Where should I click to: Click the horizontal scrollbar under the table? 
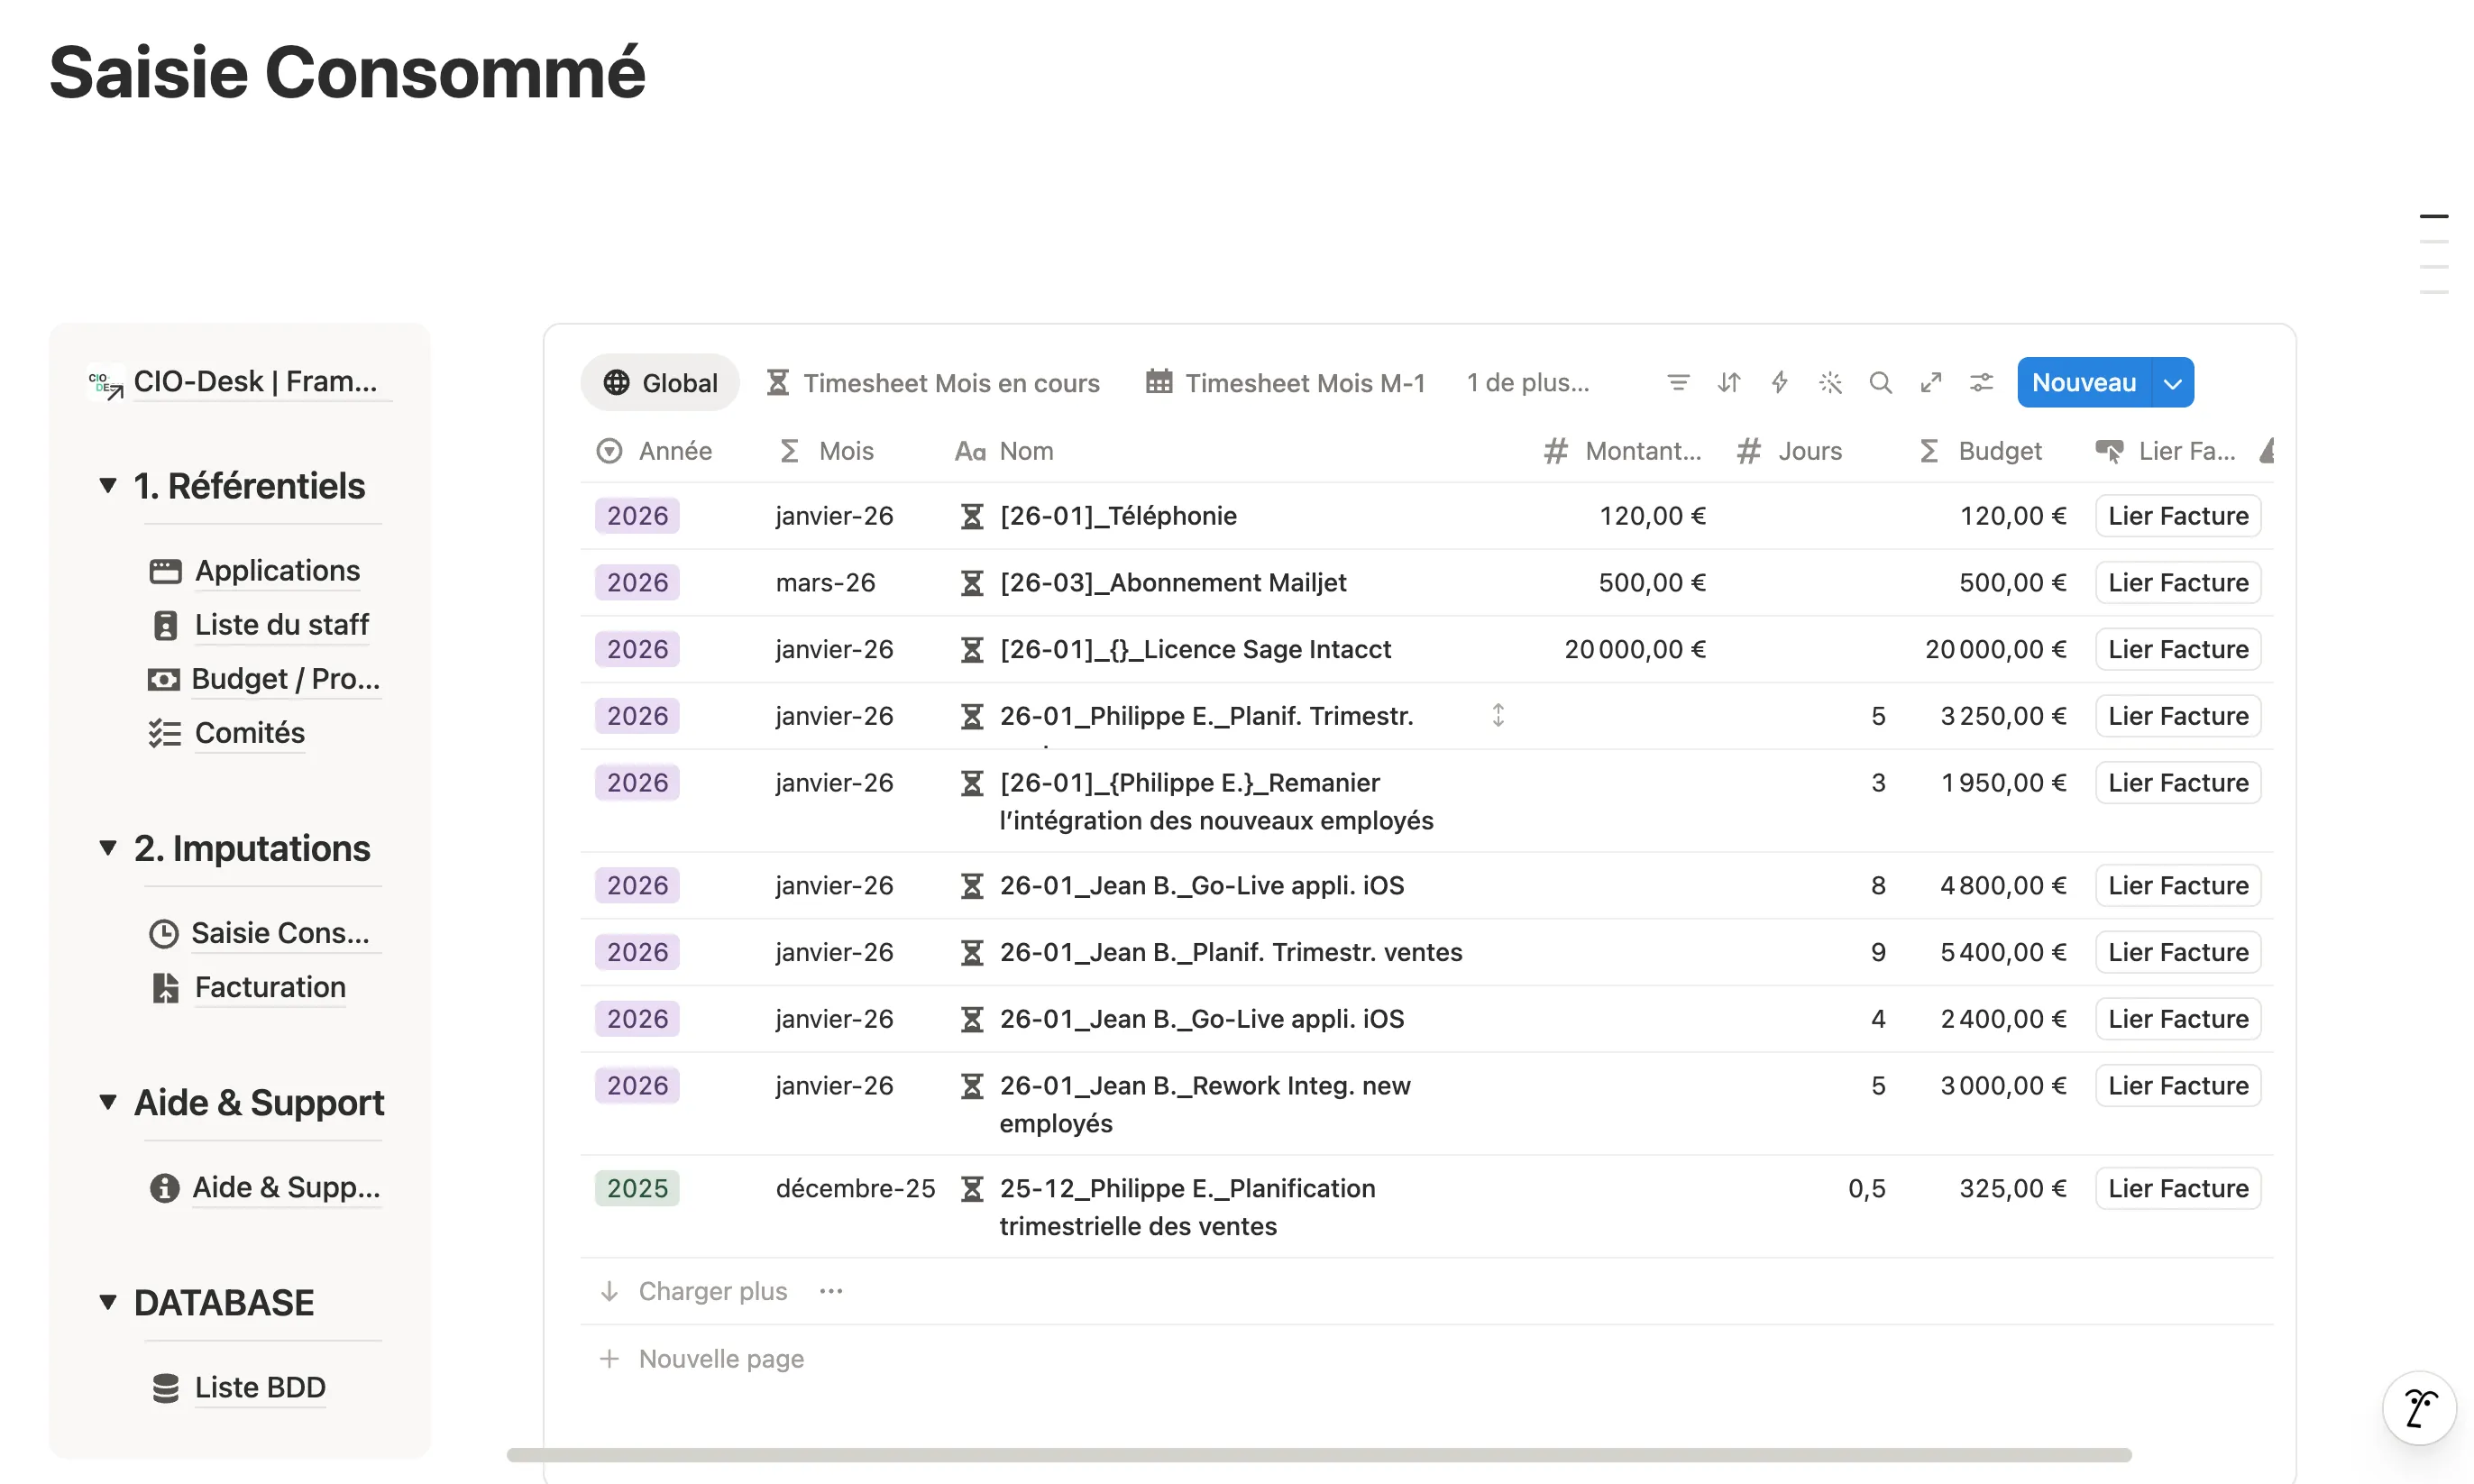point(1318,1455)
